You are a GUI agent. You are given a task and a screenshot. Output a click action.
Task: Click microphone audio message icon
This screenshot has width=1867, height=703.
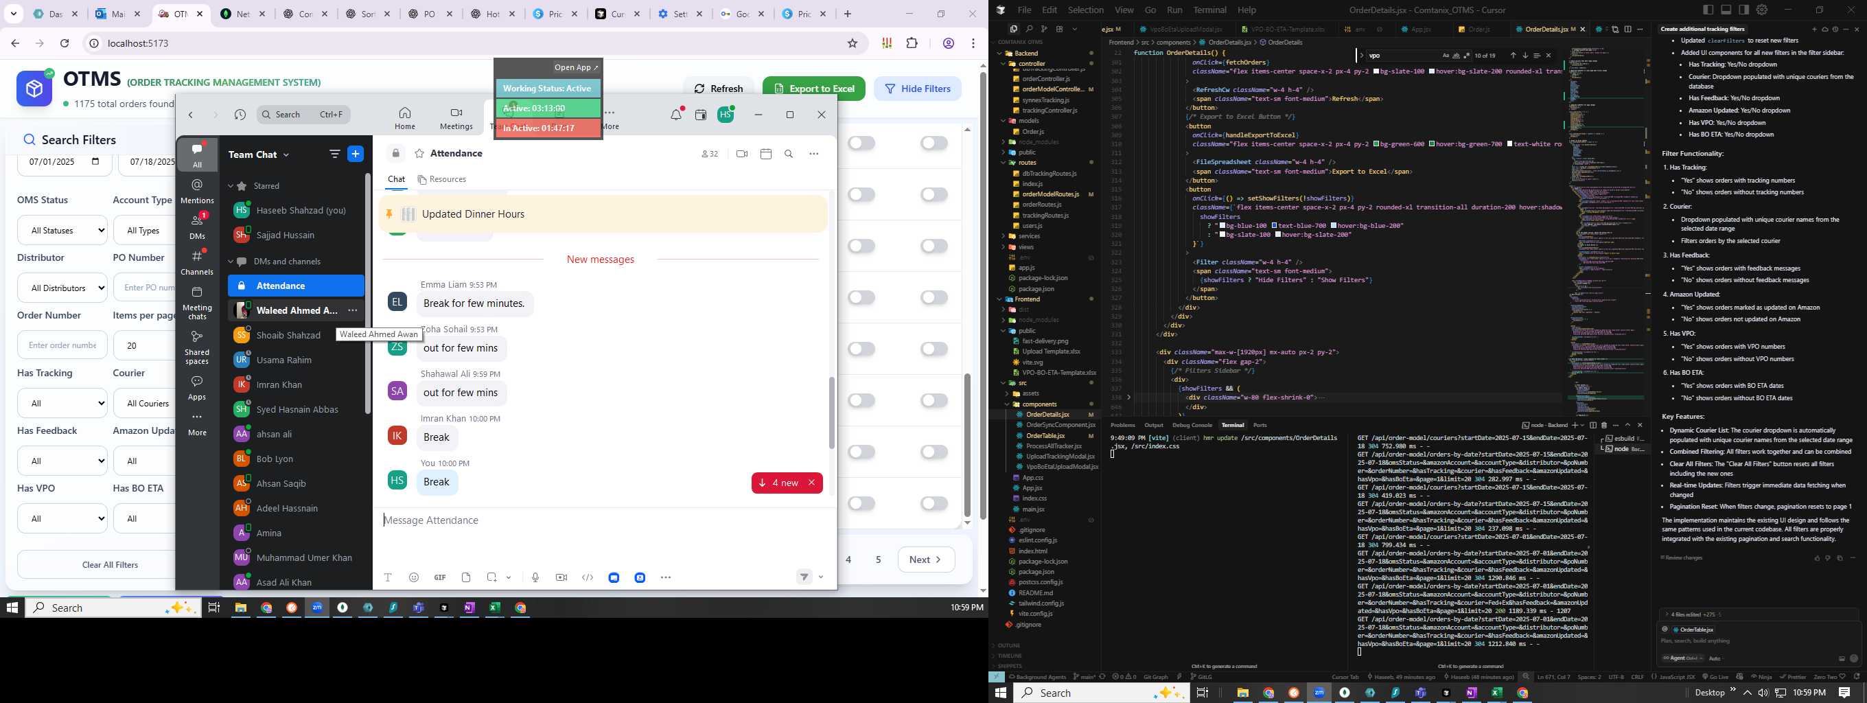pos(535,577)
